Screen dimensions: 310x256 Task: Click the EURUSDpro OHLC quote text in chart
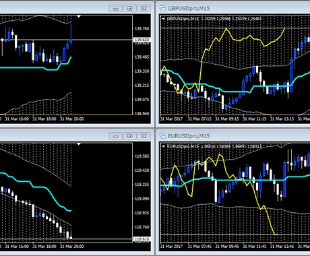point(214,146)
